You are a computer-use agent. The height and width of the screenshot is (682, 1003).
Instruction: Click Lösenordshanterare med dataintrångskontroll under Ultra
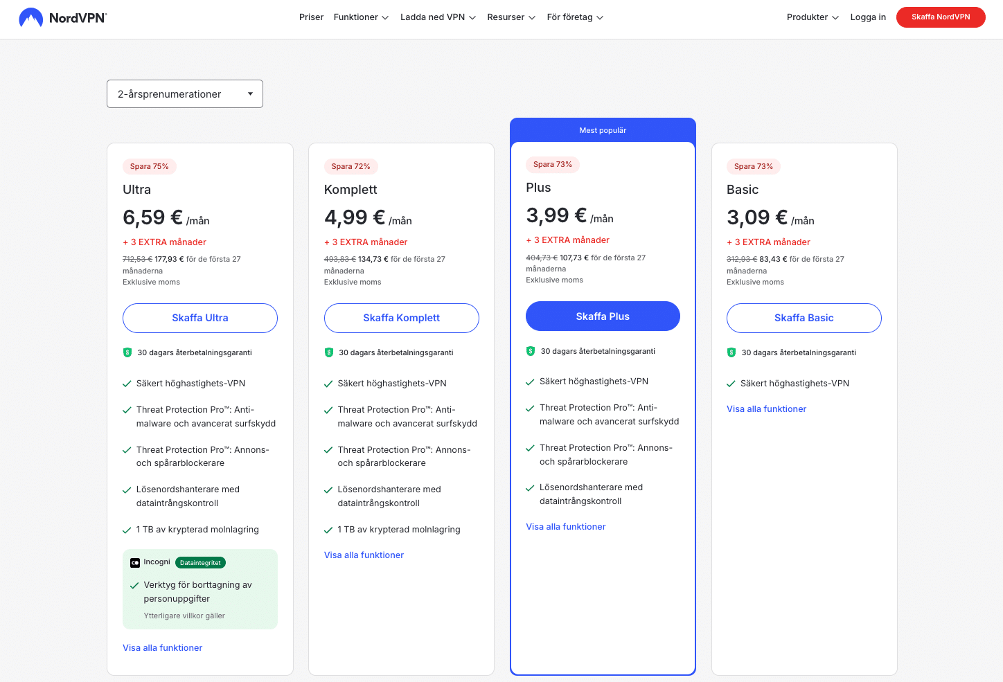(x=188, y=496)
